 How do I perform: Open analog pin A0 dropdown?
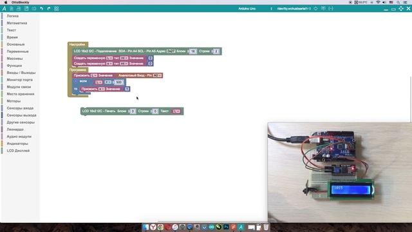coord(157,75)
